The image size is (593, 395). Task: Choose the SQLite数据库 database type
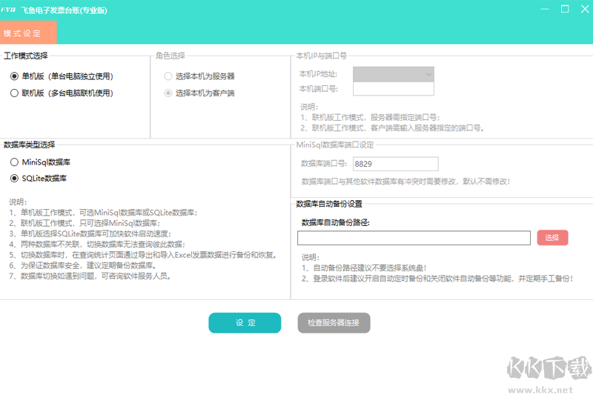click(14, 179)
